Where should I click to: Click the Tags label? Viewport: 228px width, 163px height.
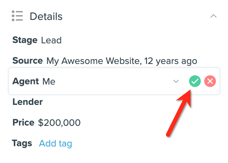[22, 143]
